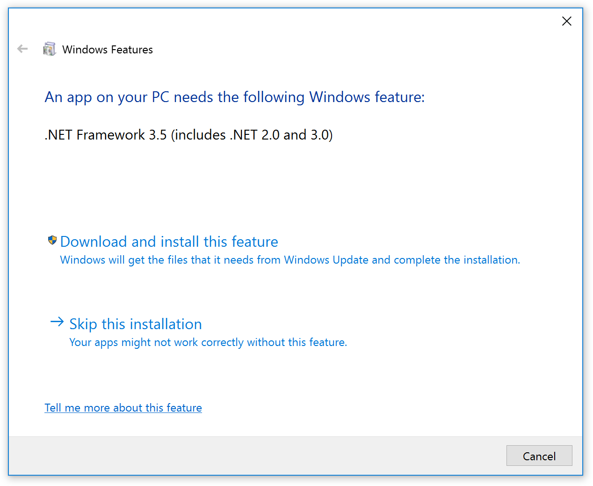Click the right arrow icon beside Skip
Image resolution: width=593 pixels, height=486 pixels.
[57, 322]
